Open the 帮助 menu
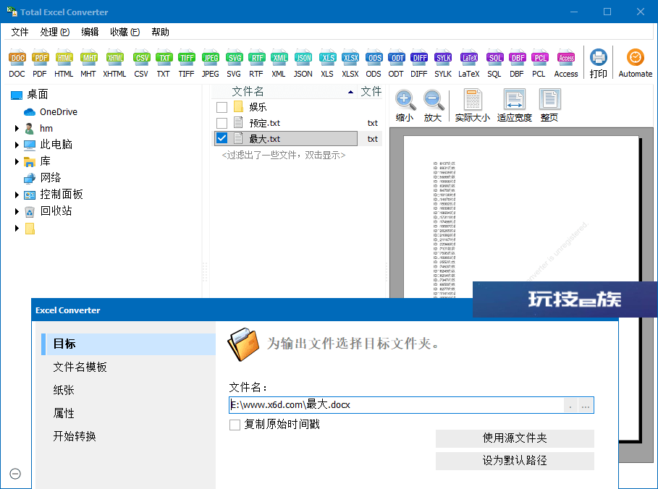658x489 pixels. tap(160, 32)
